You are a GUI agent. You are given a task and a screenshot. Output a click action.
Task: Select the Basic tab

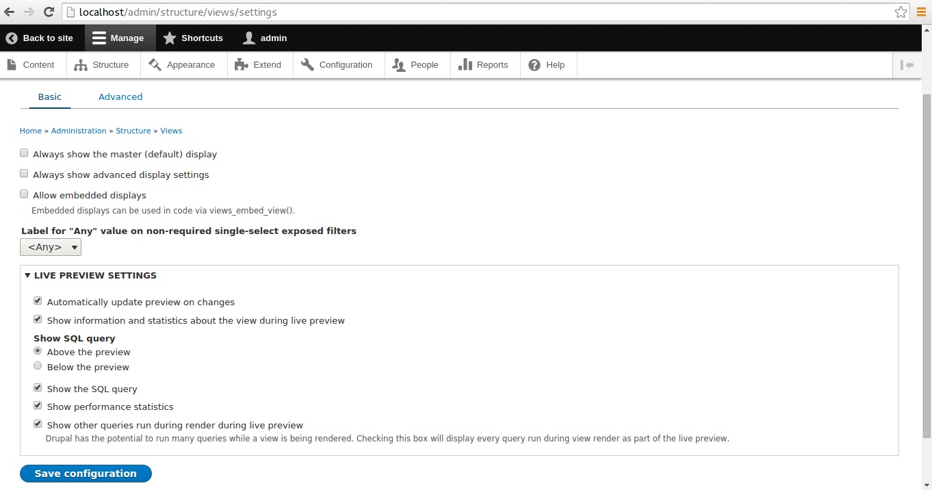click(x=49, y=96)
